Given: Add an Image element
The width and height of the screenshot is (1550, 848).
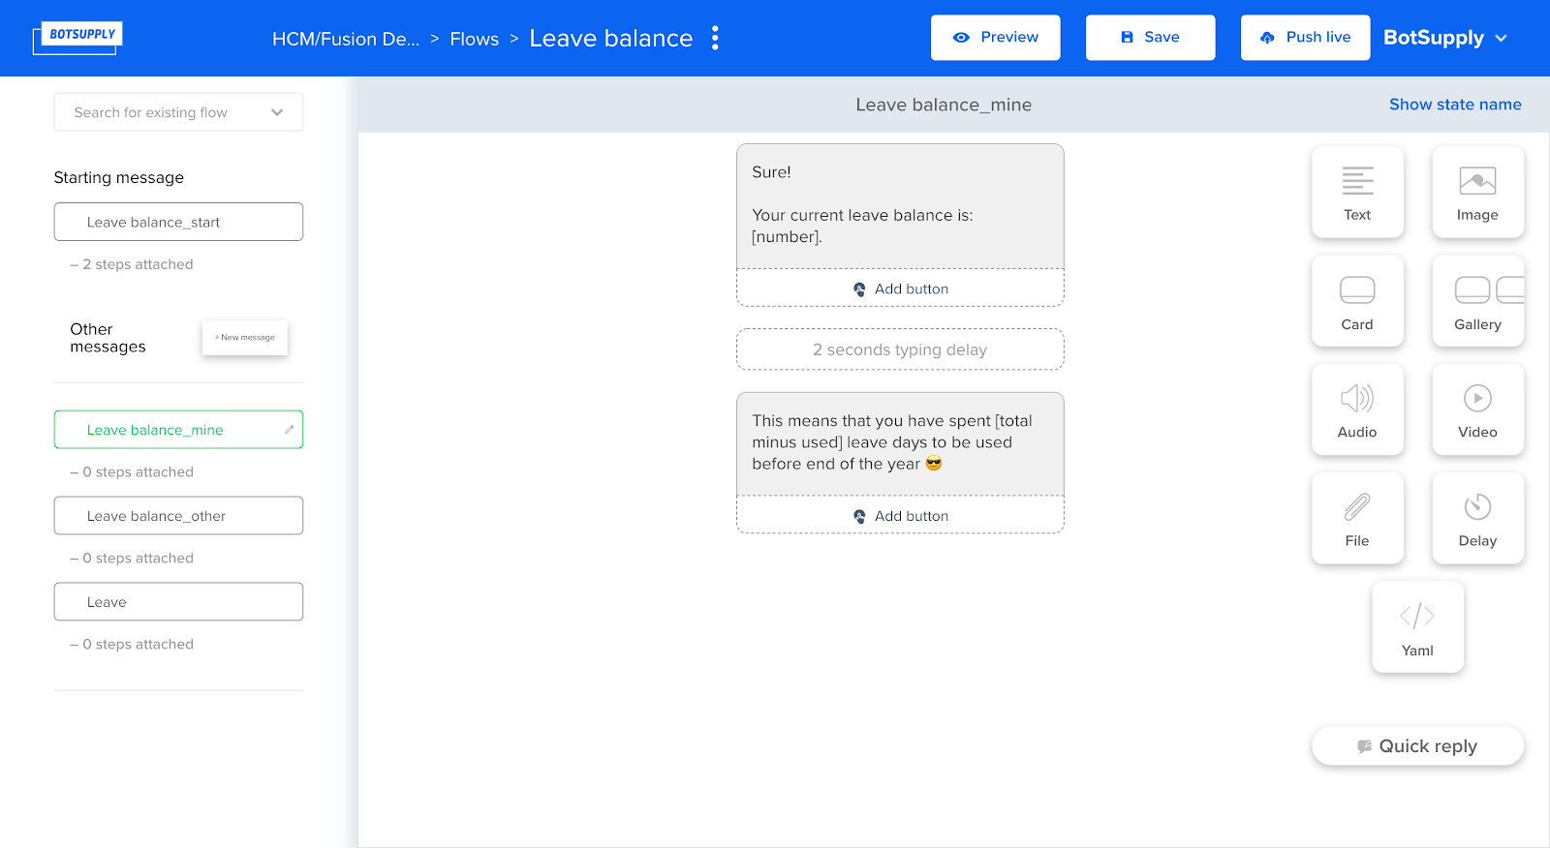Looking at the screenshot, I should [x=1477, y=193].
